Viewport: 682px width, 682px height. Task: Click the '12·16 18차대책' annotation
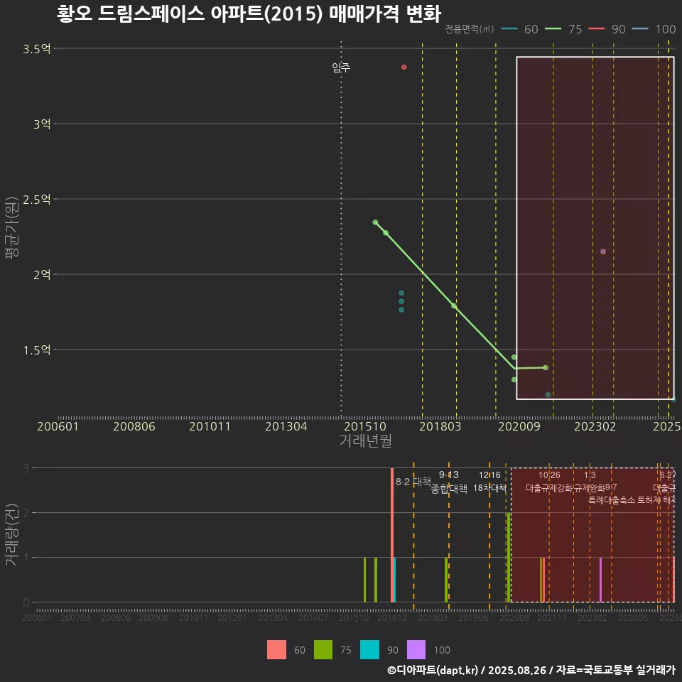(489, 482)
